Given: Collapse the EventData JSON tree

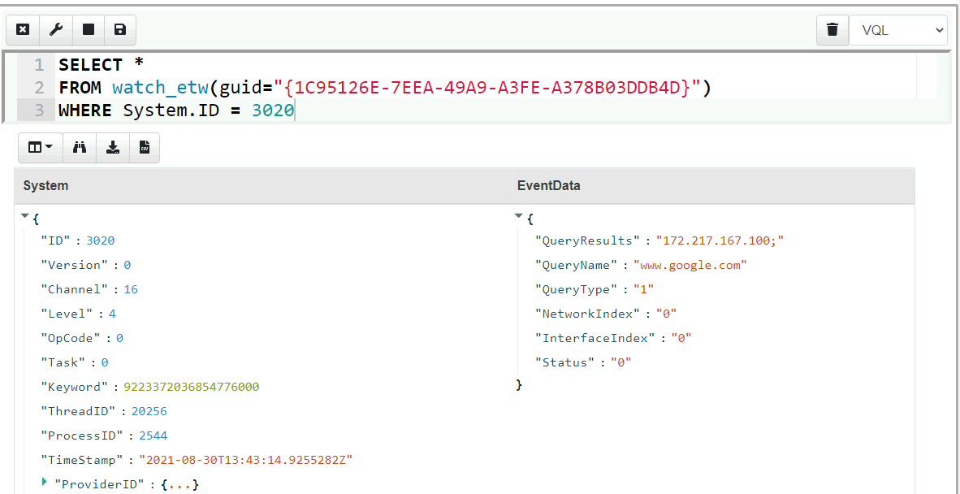Looking at the screenshot, I should (x=518, y=215).
